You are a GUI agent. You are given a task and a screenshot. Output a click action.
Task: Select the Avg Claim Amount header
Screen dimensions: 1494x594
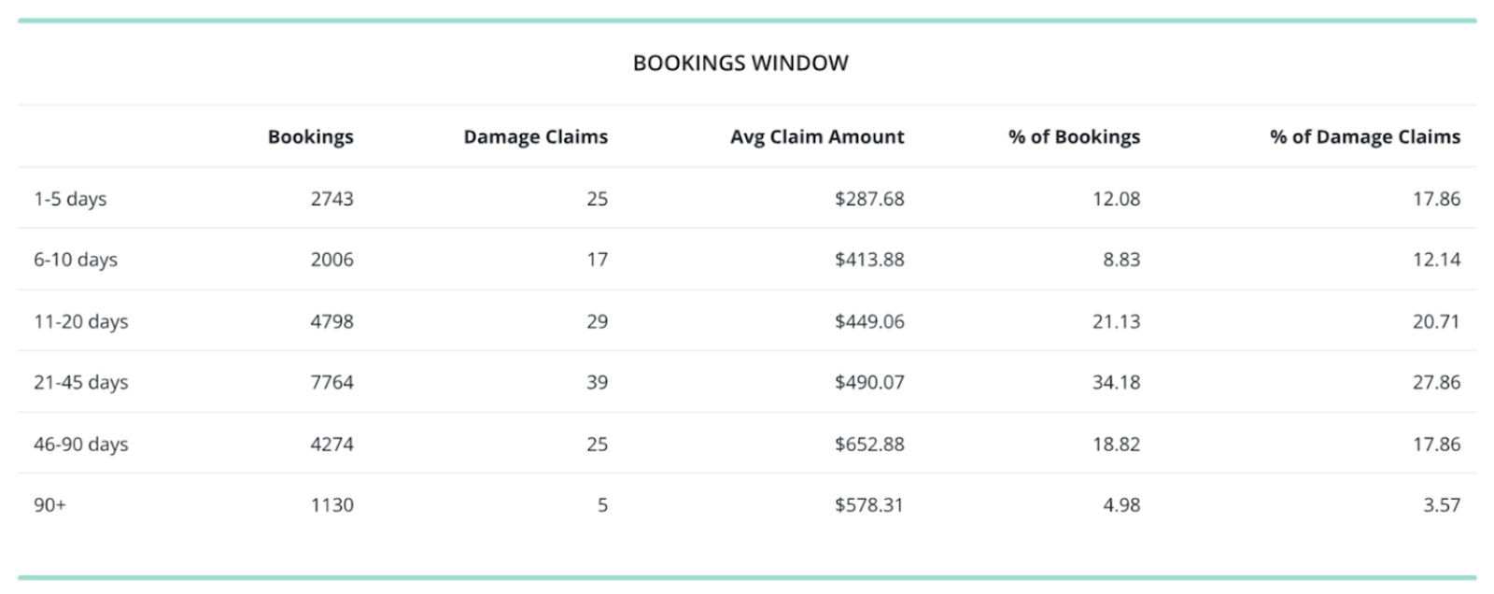tap(817, 137)
